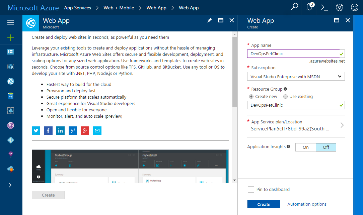Show Application Insights info tooltip icon
Screen dimensions: 363x215
(x=288, y=146)
